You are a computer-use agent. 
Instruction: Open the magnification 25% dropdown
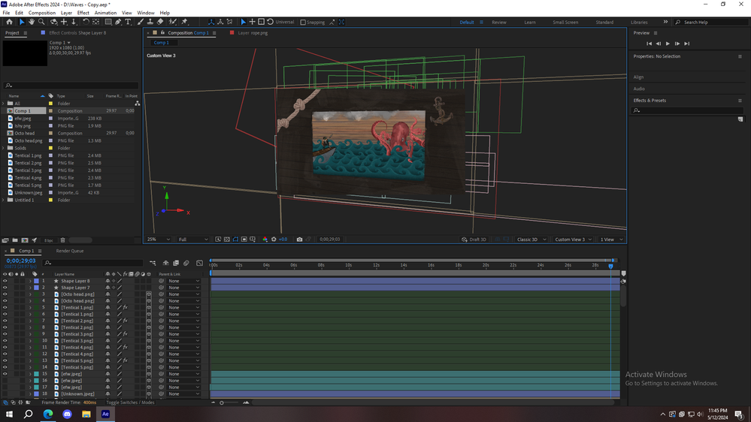(x=158, y=240)
